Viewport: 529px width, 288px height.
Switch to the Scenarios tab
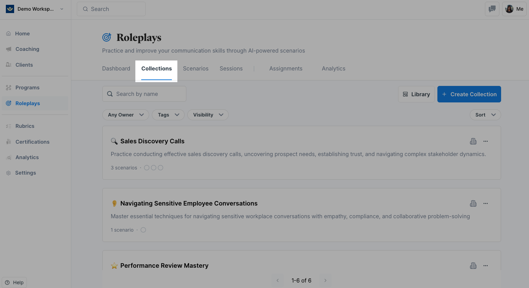pos(196,69)
